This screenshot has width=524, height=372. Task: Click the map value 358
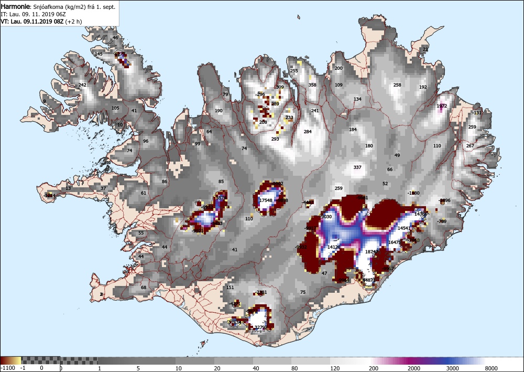click(312, 85)
